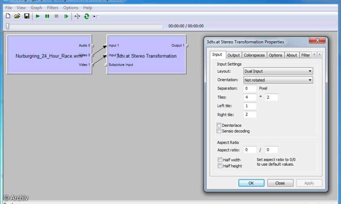Click the Separation pixel input field
The width and height of the screenshot is (341, 204).
[x=250, y=88]
